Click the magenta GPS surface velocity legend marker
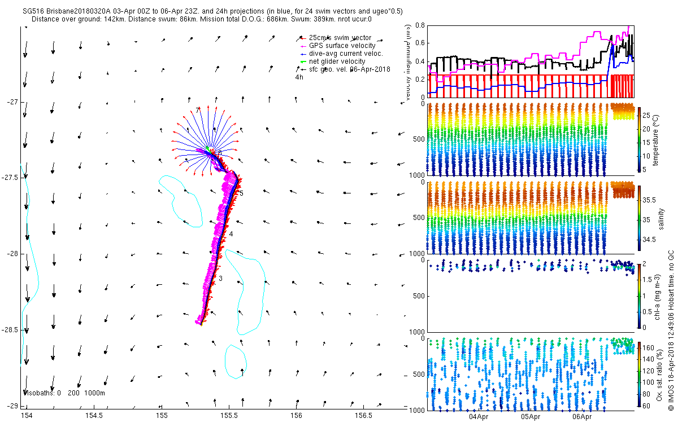 303,45
